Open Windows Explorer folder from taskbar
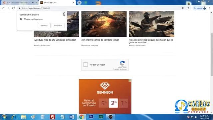Viewport: 213px width, 120px height. 24,117
